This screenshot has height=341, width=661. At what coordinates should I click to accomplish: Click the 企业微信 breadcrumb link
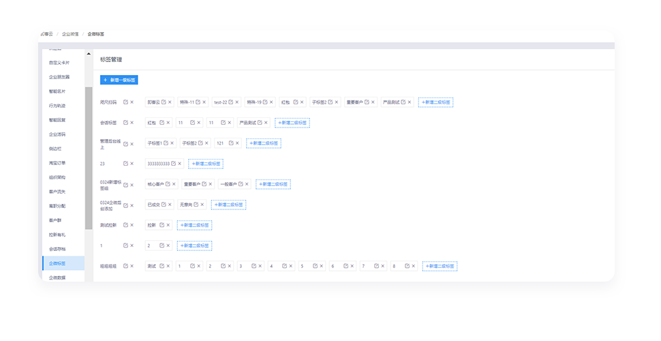(x=70, y=34)
